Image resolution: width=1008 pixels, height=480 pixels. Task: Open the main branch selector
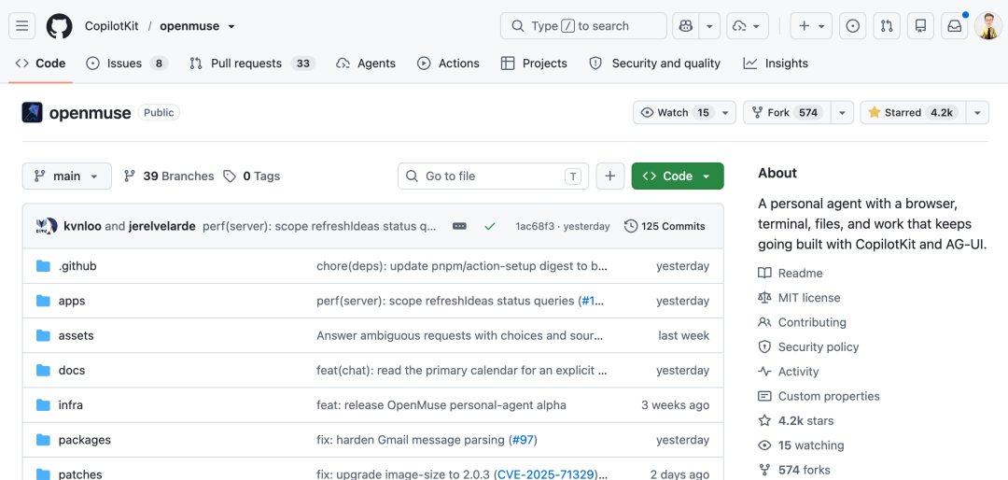point(67,176)
